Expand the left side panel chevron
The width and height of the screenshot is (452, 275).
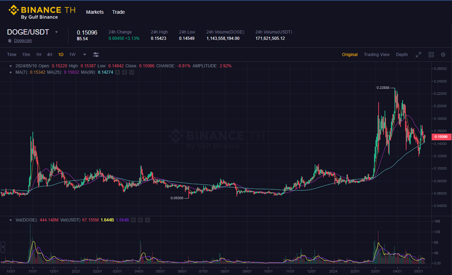point(3,247)
